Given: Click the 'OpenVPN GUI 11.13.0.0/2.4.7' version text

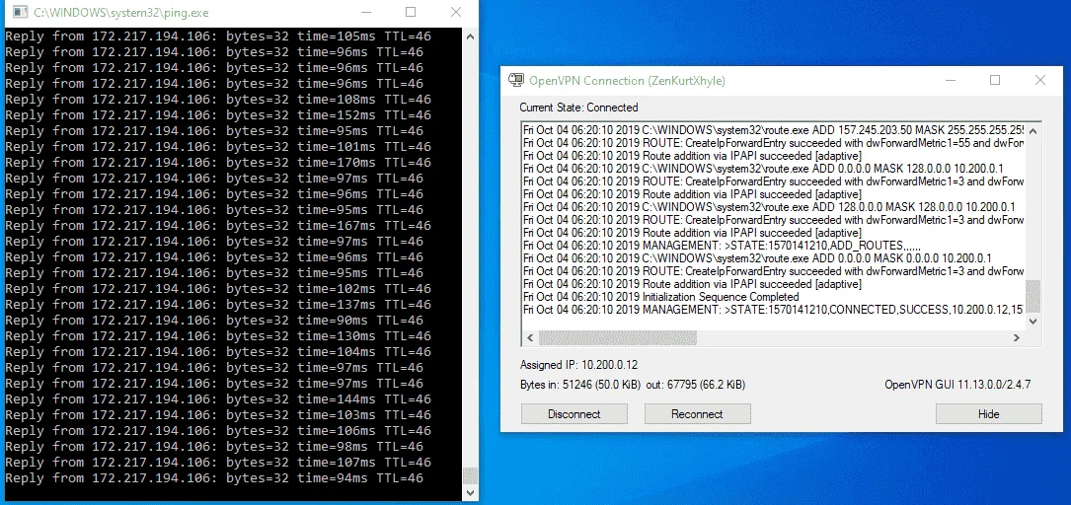Looking at the screenshot, I should coord(957,385).
